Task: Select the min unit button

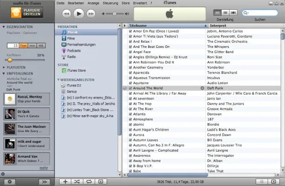Action: pos(32,46)
